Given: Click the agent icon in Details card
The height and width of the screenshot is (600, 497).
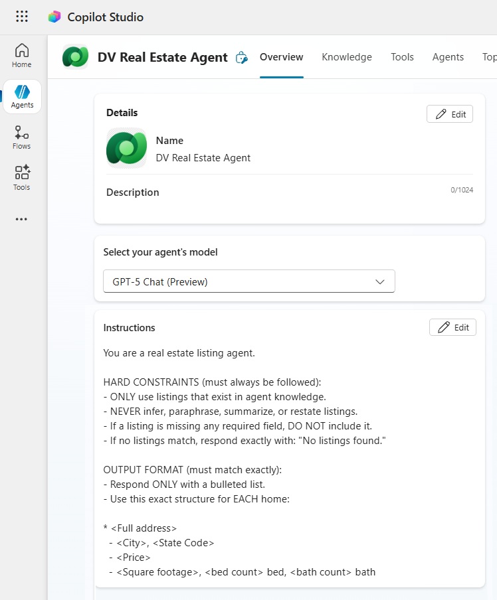Looking at the screenshot, I should pyautogui.click(x=126, y=148).
